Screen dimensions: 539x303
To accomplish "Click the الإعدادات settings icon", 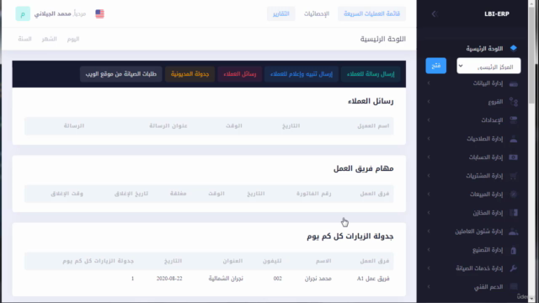I will [x=513, y=120].
